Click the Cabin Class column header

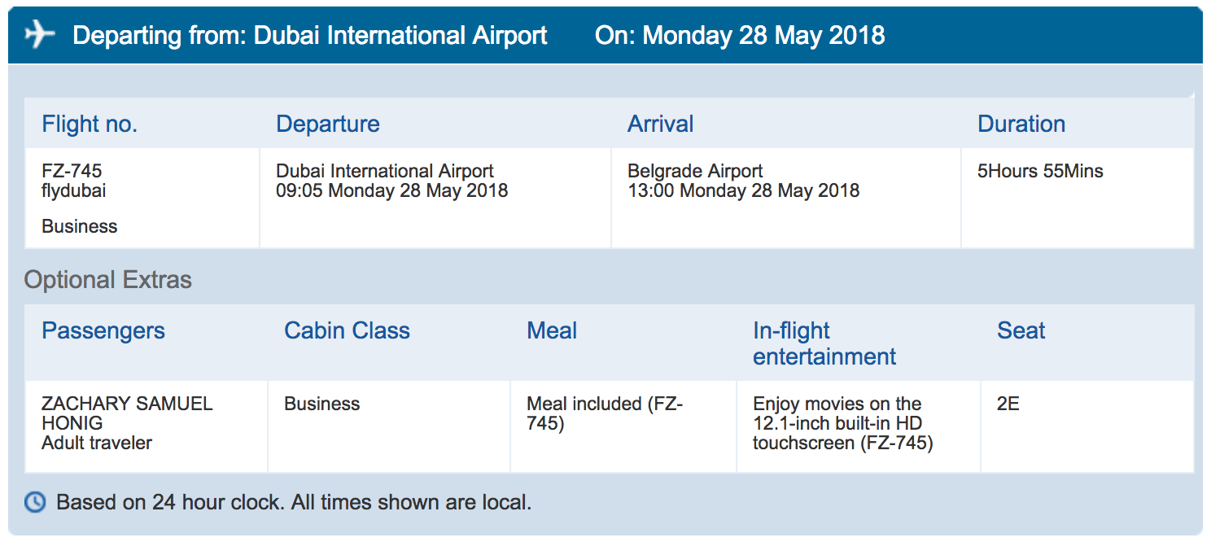[x=347, y=330]
